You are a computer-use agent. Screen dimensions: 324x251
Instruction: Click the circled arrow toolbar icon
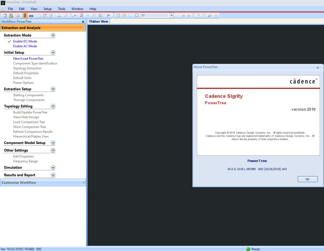point(100,15)
